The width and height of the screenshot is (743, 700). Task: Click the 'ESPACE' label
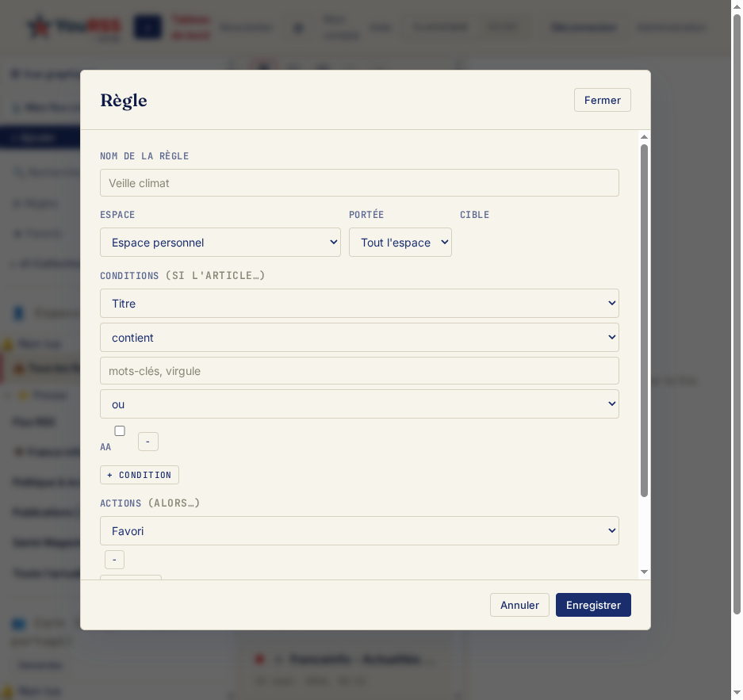[117, 215]
